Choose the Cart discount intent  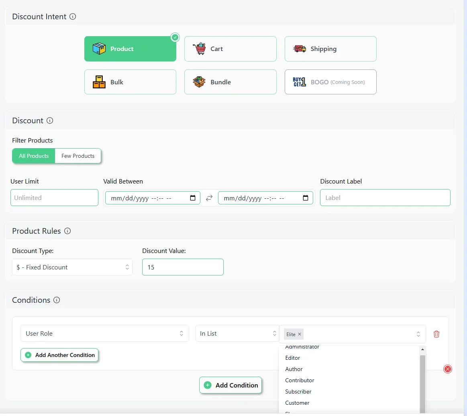[x=230, y=49]
